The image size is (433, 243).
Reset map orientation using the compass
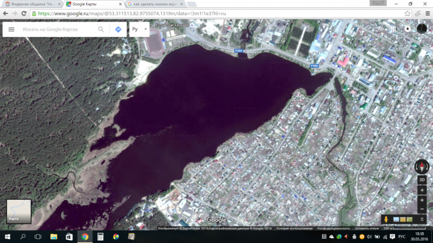click(x=422, y=167)
